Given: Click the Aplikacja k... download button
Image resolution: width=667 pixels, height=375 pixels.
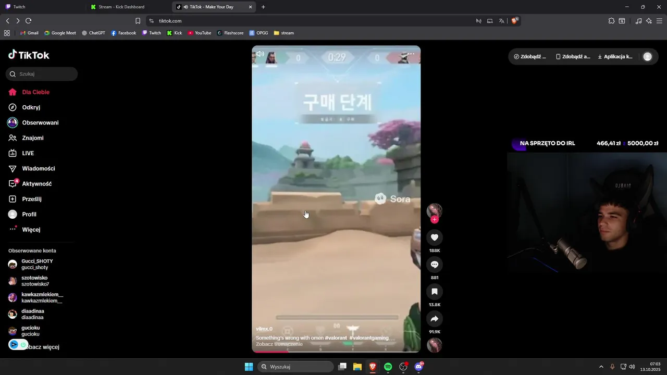Looking at the screenshot, I should click(x=615, y=57).
